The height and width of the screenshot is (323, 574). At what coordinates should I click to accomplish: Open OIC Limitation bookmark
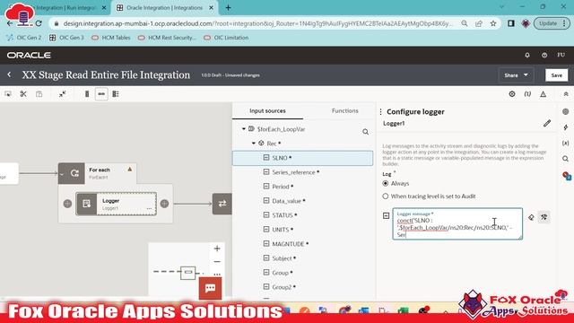click(226, 38)
